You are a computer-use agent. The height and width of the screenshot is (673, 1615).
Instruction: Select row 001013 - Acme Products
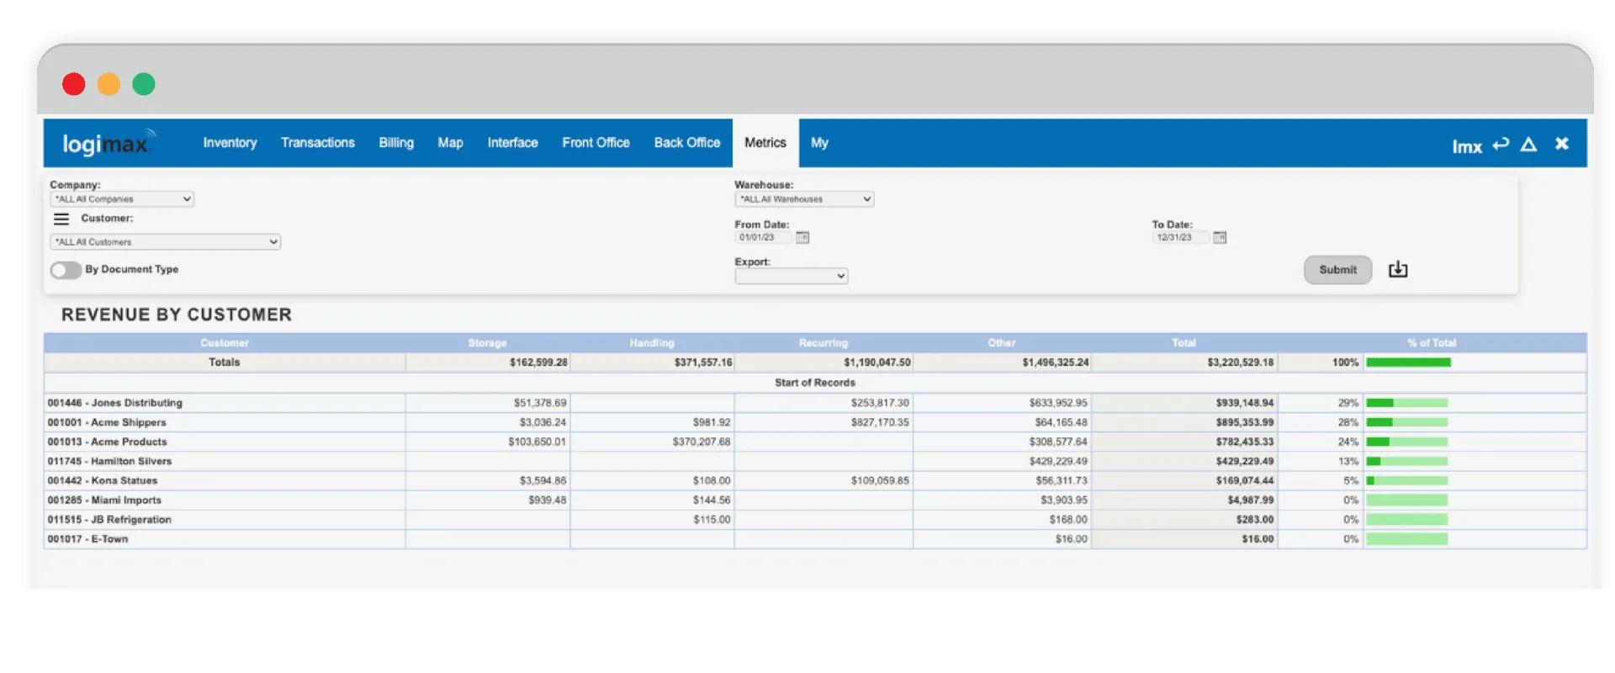(x=815, y=442)
